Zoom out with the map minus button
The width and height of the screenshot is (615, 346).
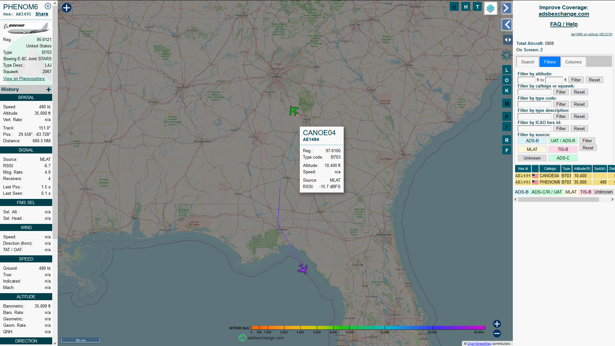(497, 334)
